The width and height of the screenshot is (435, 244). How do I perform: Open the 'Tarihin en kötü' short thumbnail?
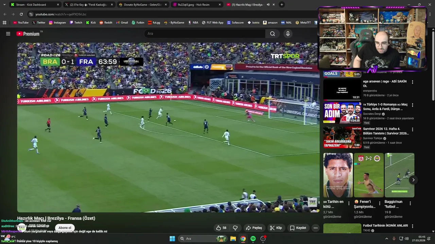point(338,175)
